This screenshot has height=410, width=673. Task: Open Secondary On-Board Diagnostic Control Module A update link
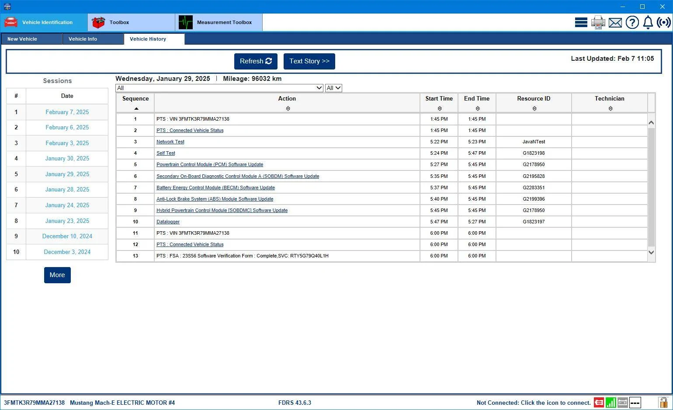point(238,176)
